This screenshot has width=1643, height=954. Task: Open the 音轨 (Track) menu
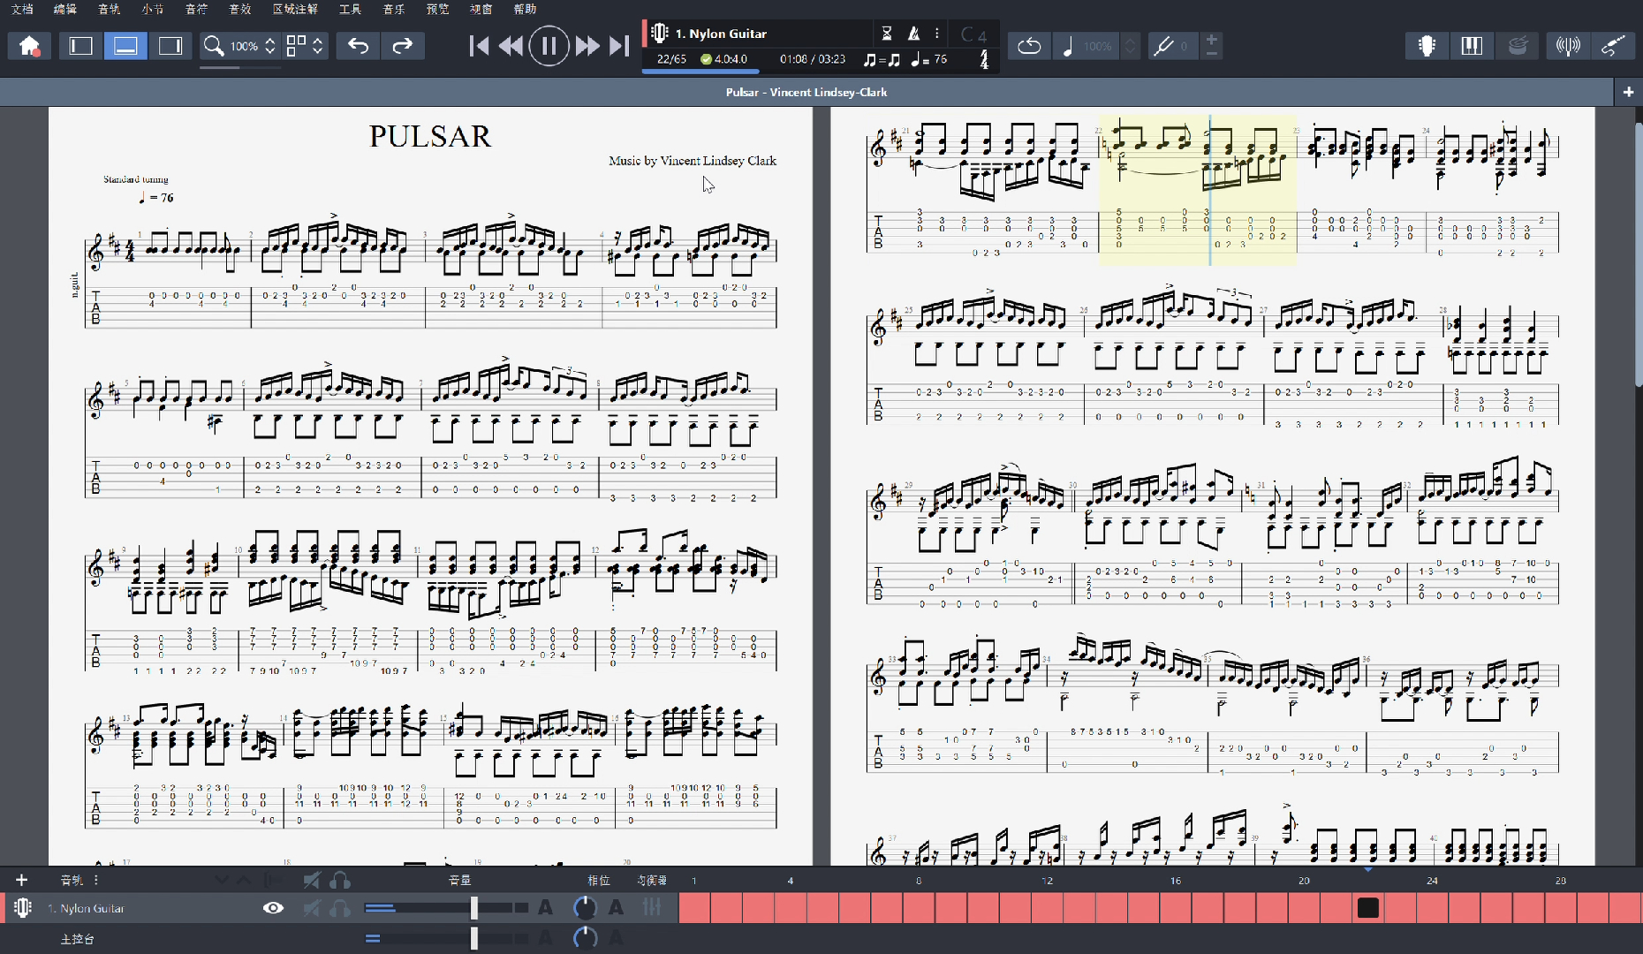[x=110, y=9]
